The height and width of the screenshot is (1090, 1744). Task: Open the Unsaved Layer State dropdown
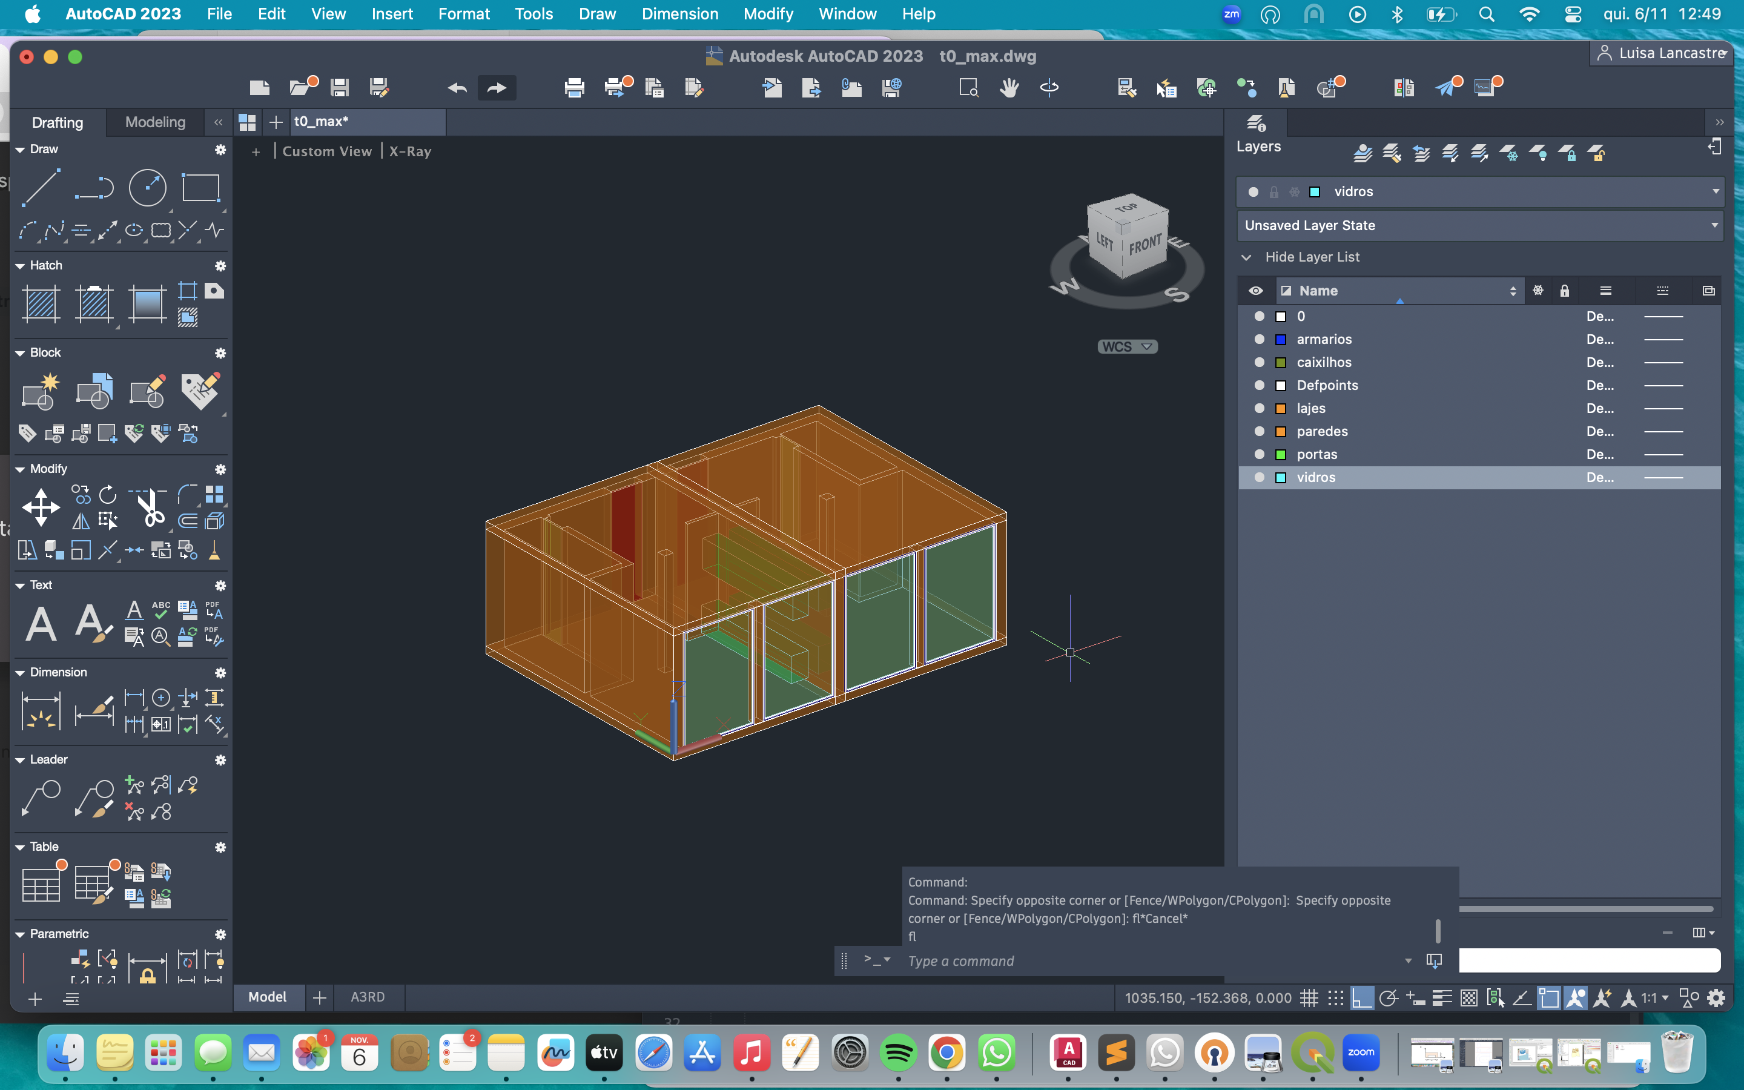click(x=1715, y=226)
